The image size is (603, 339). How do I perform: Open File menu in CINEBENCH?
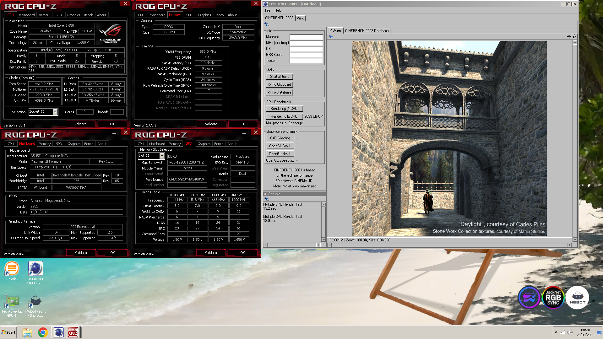pos(268,10)
